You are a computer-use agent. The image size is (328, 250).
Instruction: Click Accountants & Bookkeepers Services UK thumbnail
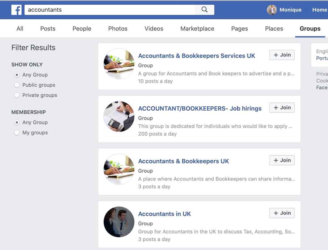pyautogui.click(x=119, y=64)
